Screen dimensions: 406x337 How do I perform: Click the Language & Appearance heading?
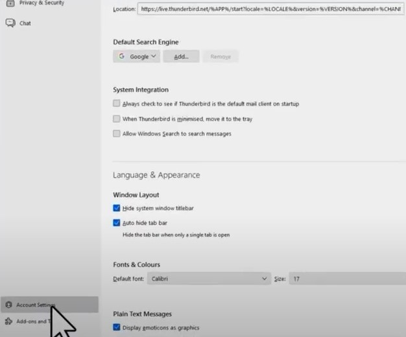[x=156, y=175]
